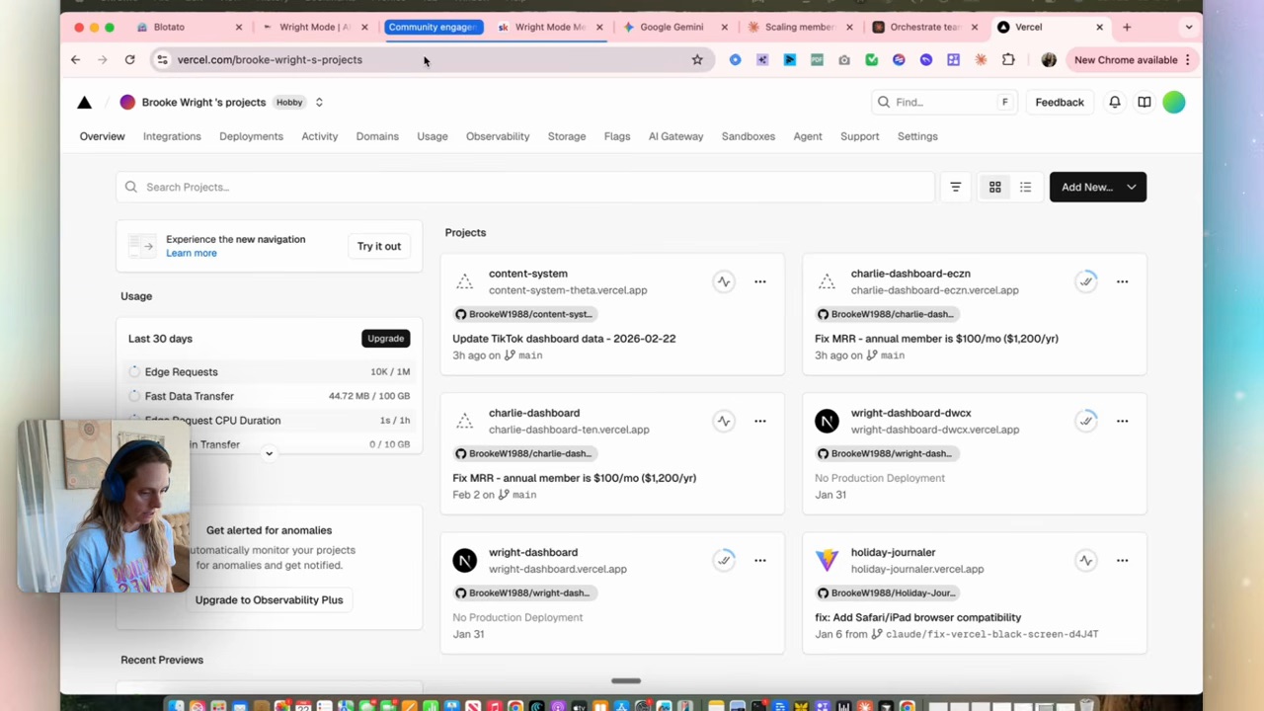This screenshot has height=711, width=1264.
Task: Switch to grid view of projects
Action: pos(995,187)
